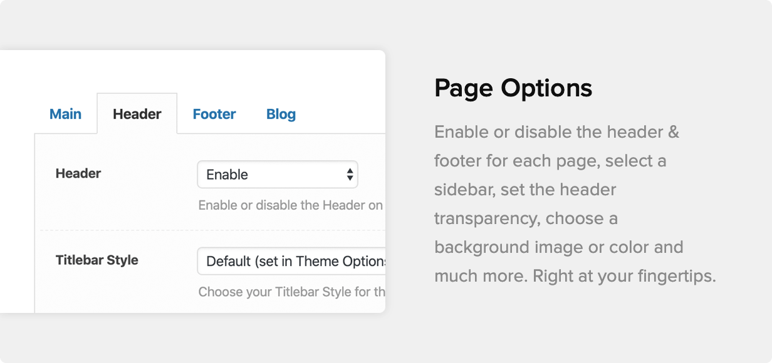Click the text "much more. Right at your fingertips."
Image resolution: width=772 pixels, height=363 pixels.
point(575,276)
